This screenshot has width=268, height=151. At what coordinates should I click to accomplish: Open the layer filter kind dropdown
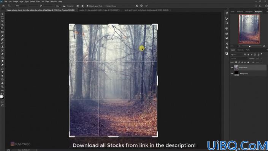pos(237,55)
